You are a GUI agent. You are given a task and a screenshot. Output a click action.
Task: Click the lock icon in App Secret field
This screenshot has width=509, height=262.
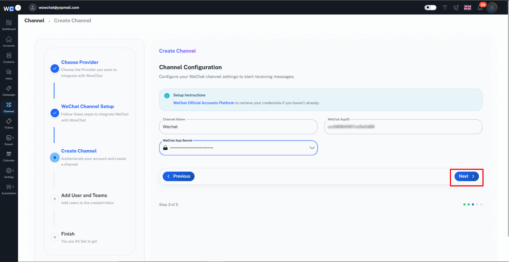(165, 148)
